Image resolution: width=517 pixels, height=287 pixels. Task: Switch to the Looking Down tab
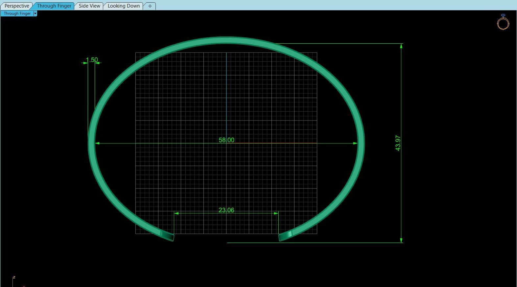pos(124,6)
